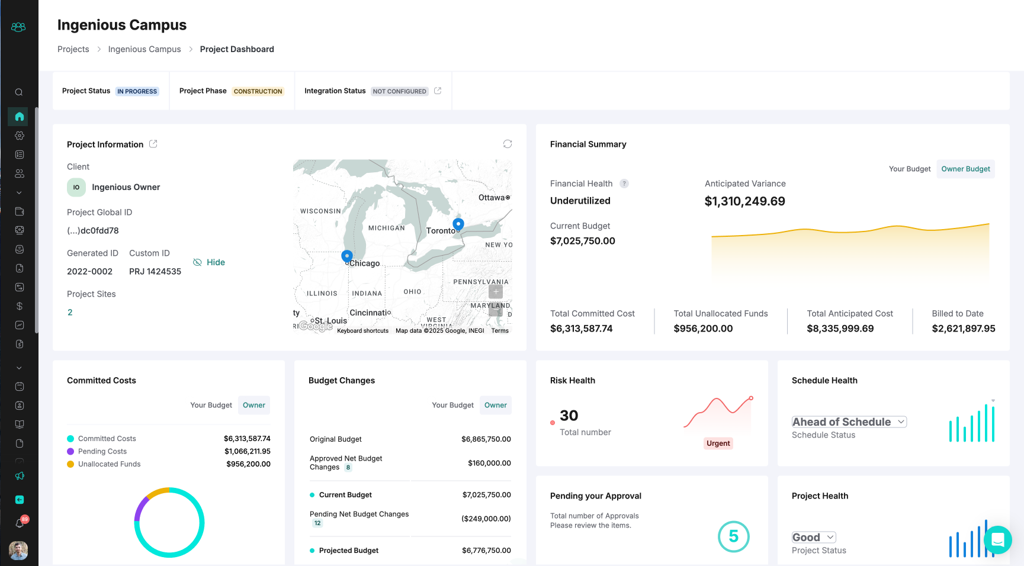Collapse the upper sidebar section chevron
This screenshot has width=1024, height=566.
19,192
